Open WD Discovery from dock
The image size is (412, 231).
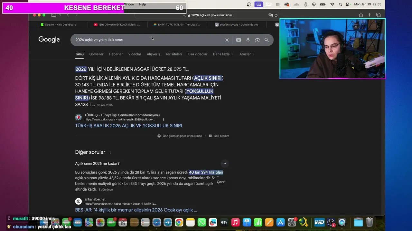(x=319, y=222)
